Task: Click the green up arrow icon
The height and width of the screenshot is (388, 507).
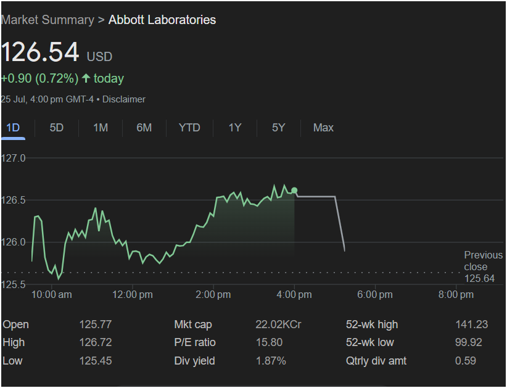Action: click(86, 78)
